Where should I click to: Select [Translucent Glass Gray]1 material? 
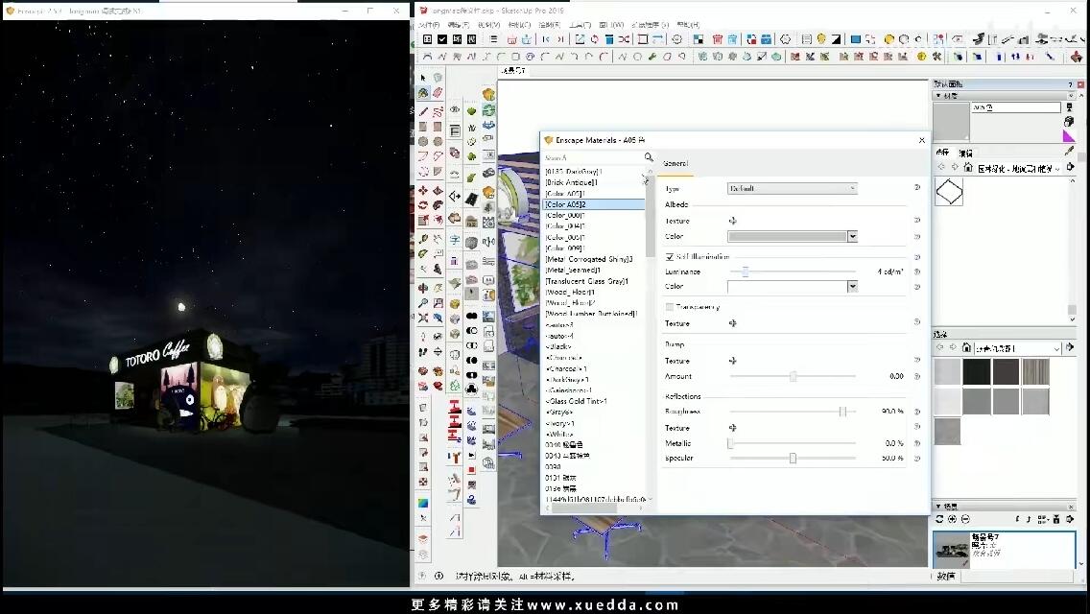[x=586, y=281]
